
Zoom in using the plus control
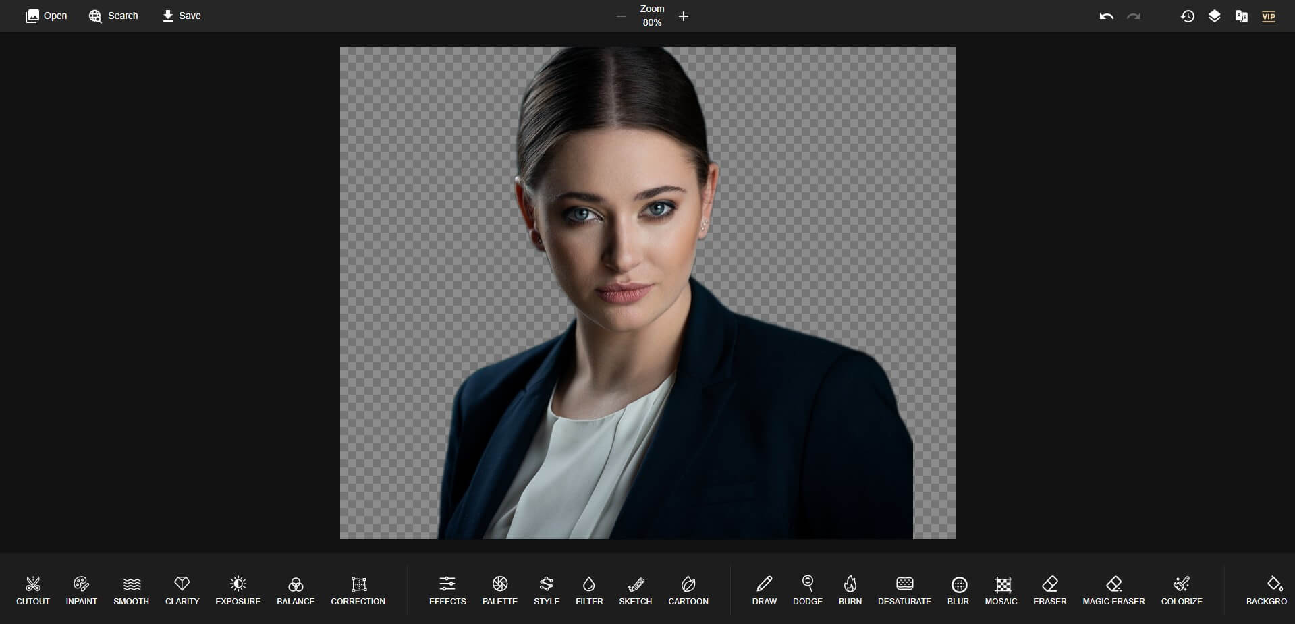(x=683, y=16)
